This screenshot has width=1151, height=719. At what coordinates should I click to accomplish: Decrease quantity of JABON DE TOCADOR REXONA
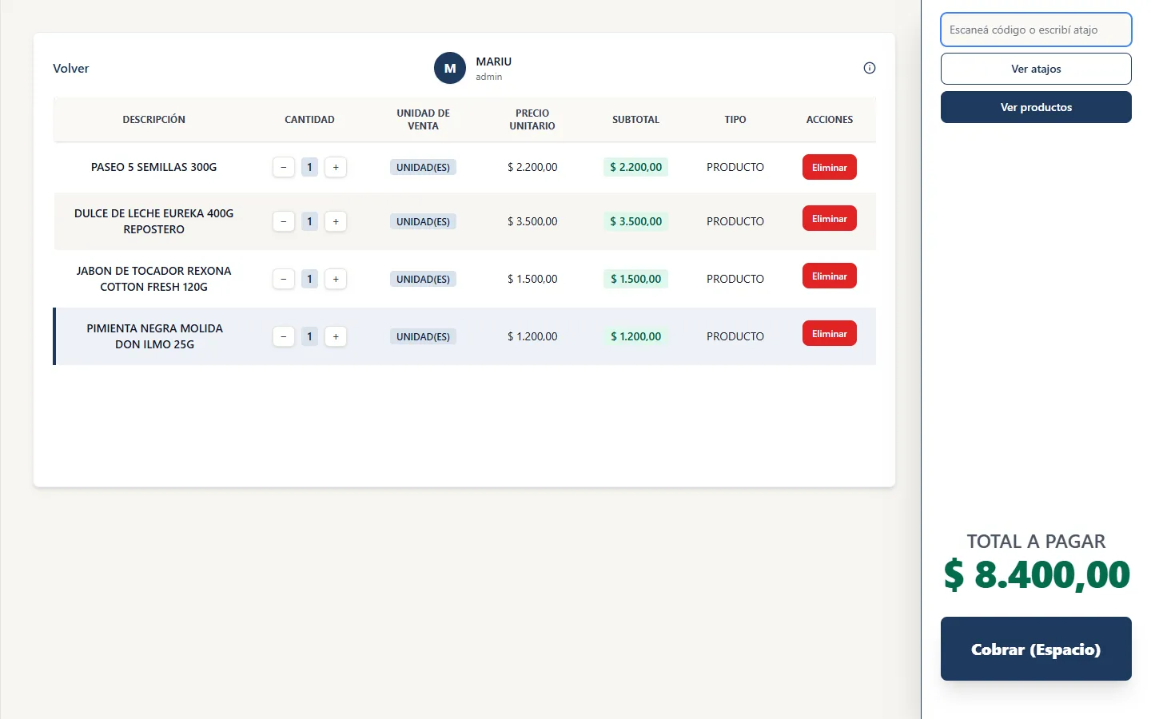point(284,279)
